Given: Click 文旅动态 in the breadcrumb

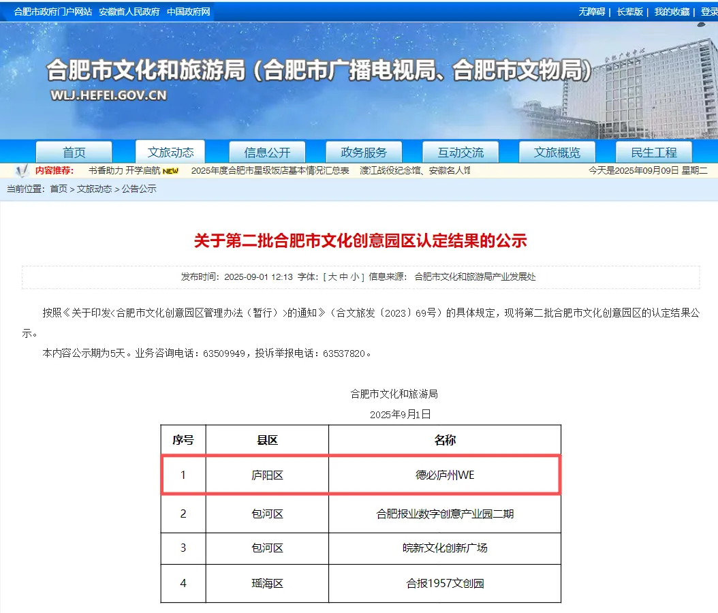Looking at the screenshot, I should [94, 189].
